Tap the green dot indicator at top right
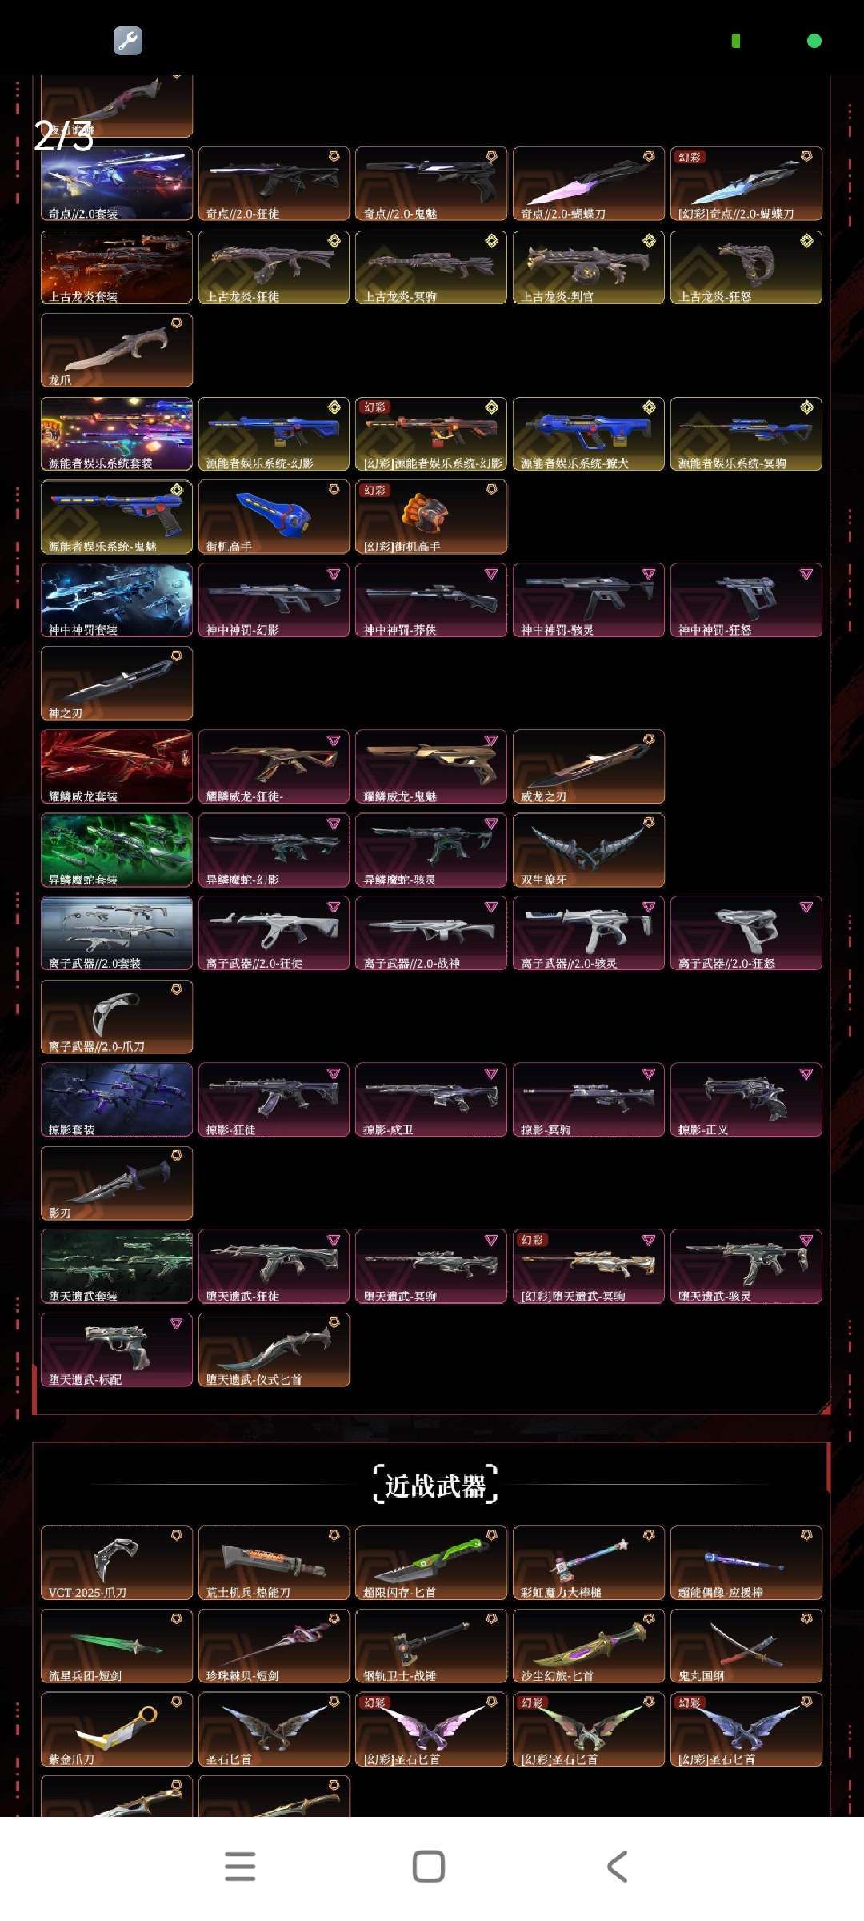This screenshot has width=864, height=1921. tap(814, 41)
